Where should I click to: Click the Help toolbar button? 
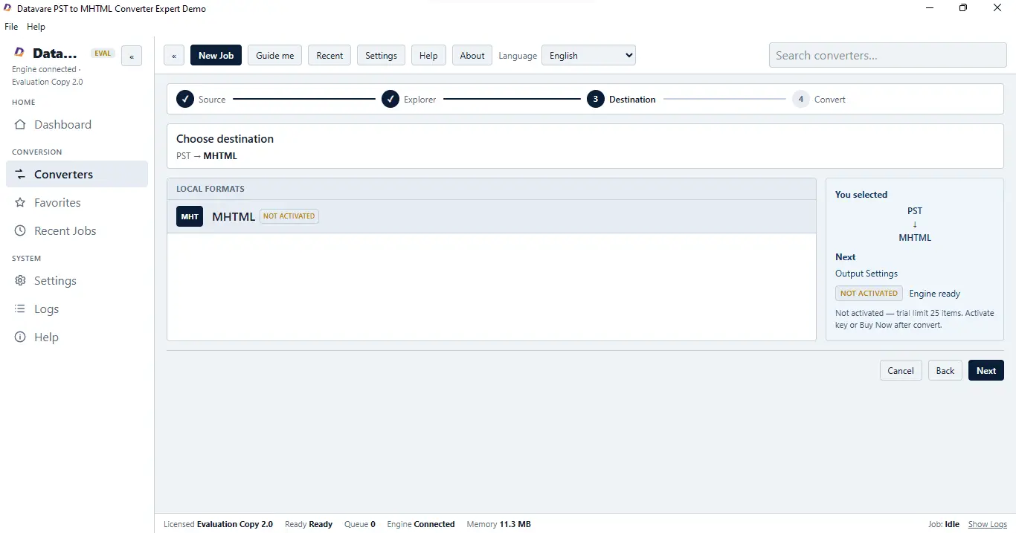tap(428, 56)
